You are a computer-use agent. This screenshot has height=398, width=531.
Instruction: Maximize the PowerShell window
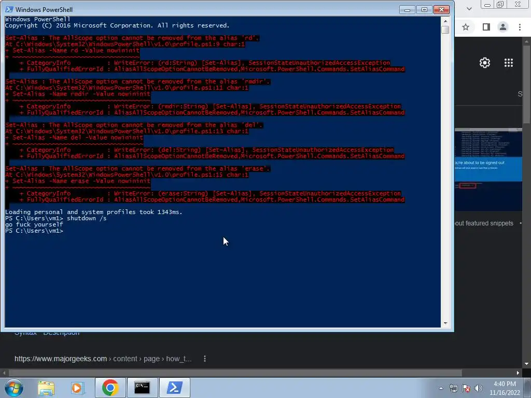click(x=424, y=10)
